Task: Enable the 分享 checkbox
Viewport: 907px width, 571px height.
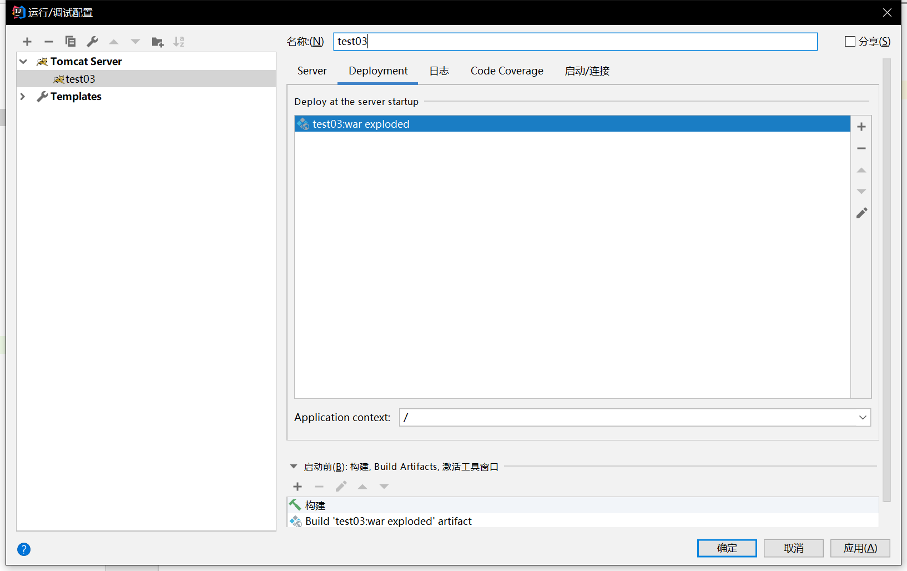Action: point(849,41)
